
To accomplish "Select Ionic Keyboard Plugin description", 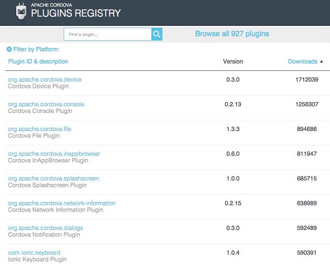I will (37, 260).
